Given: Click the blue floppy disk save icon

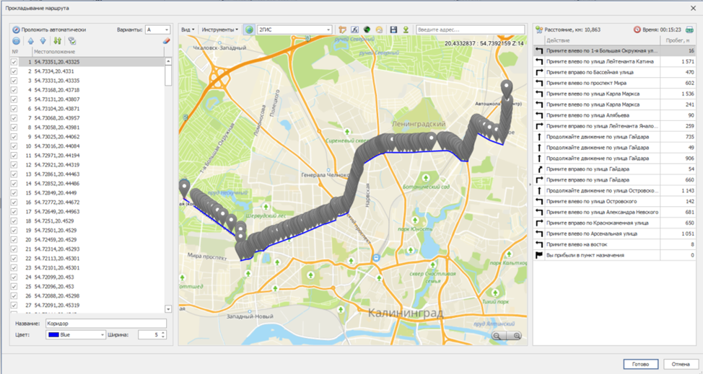Looking at the screenshot, I should point(393,30).
